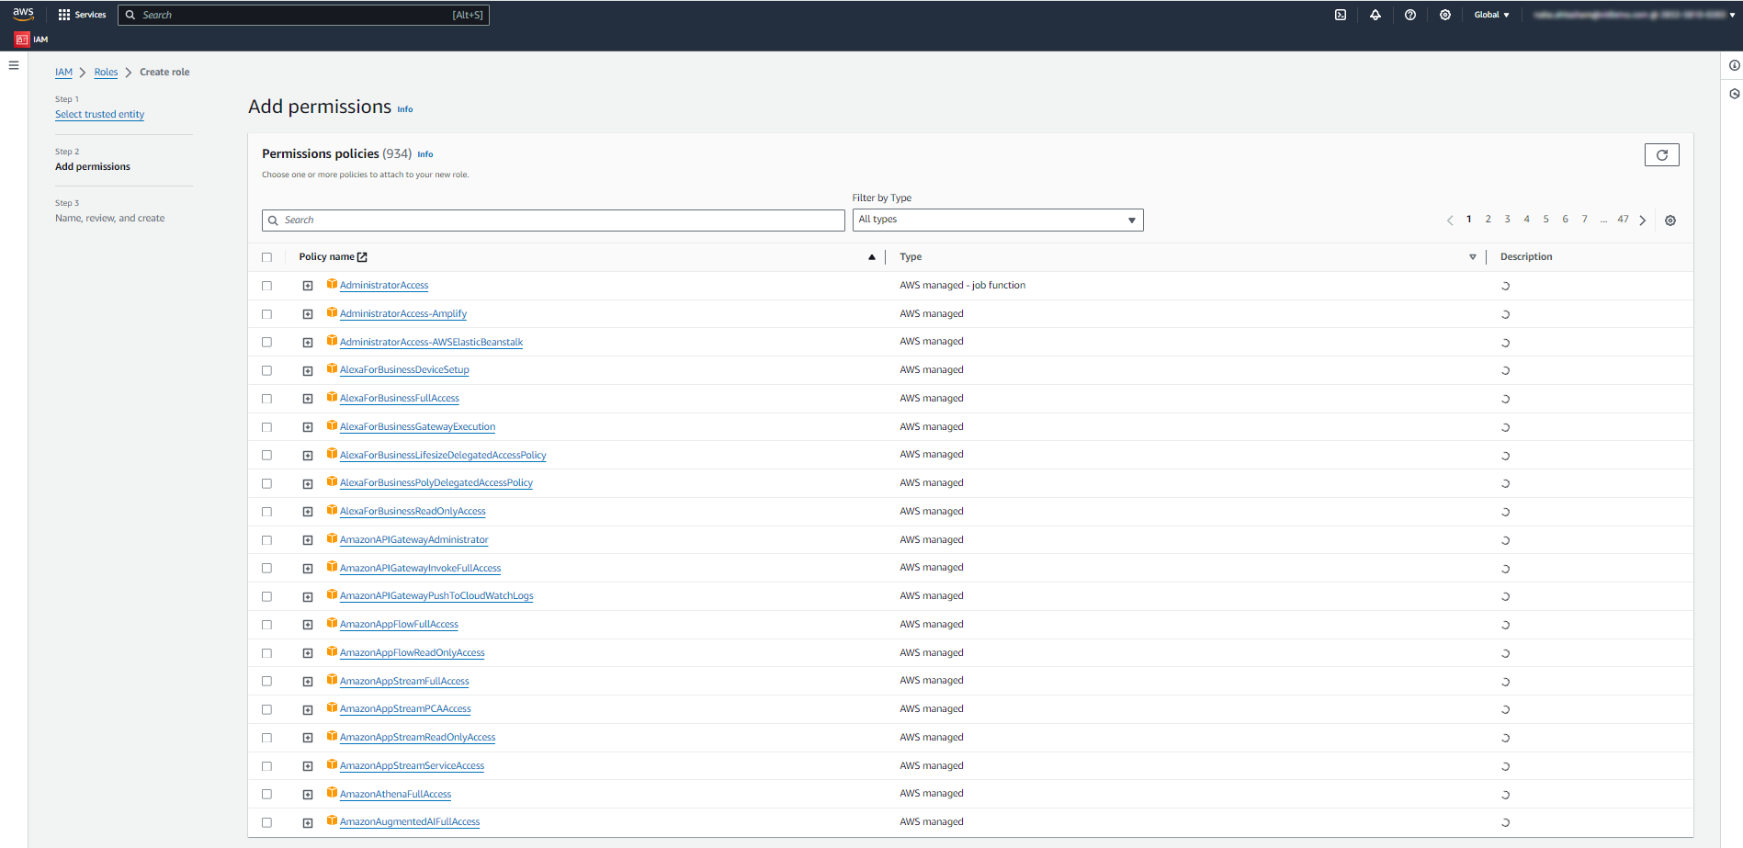Select the AmazonAthenaFullAccess checkbox
The height and width of the screenshot is (848, 1743).
267,794
